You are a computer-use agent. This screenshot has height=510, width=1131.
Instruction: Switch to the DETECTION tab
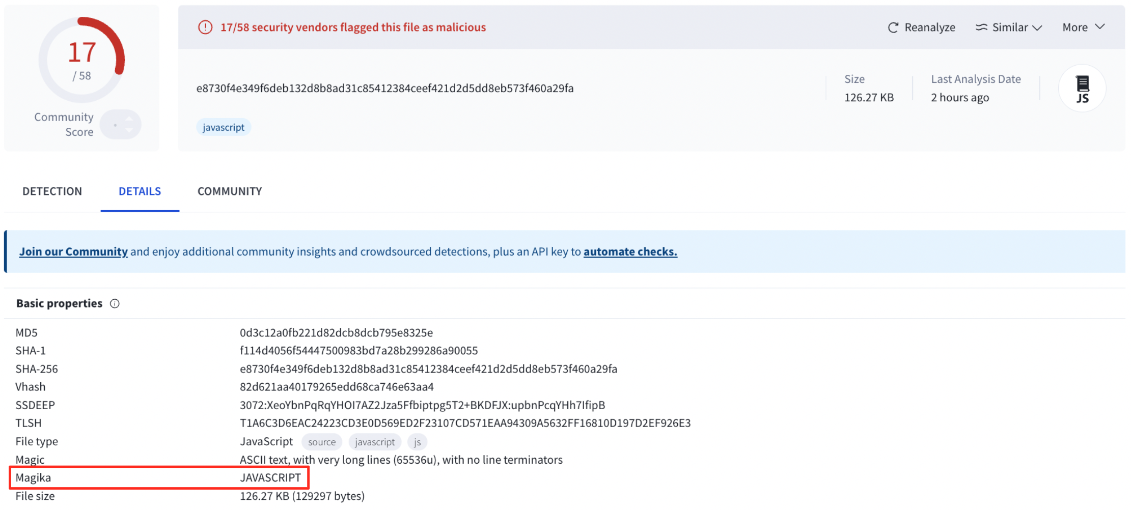tap(52, 191)
